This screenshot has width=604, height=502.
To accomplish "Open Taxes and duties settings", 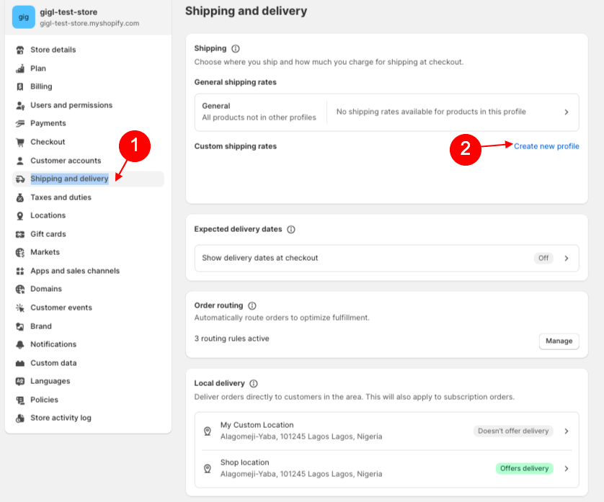I will coord(61,197).
